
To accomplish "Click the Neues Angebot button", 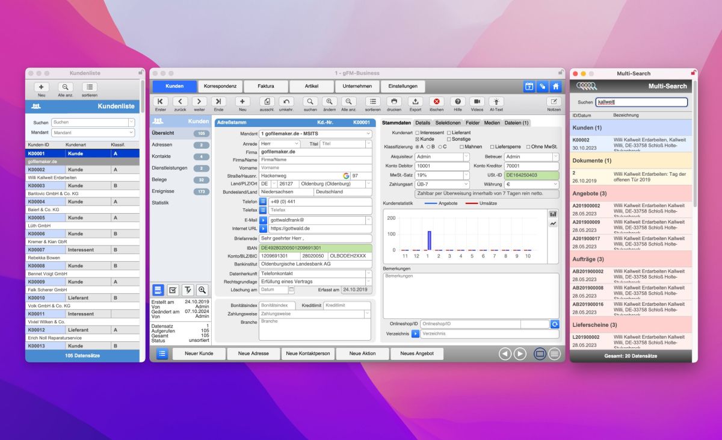I will click(x=417, y=354).
